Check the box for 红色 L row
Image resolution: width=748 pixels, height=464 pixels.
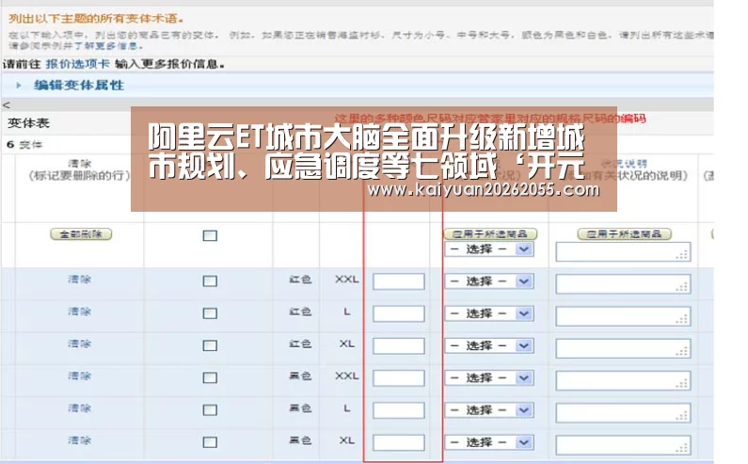[x=210, y=313]
